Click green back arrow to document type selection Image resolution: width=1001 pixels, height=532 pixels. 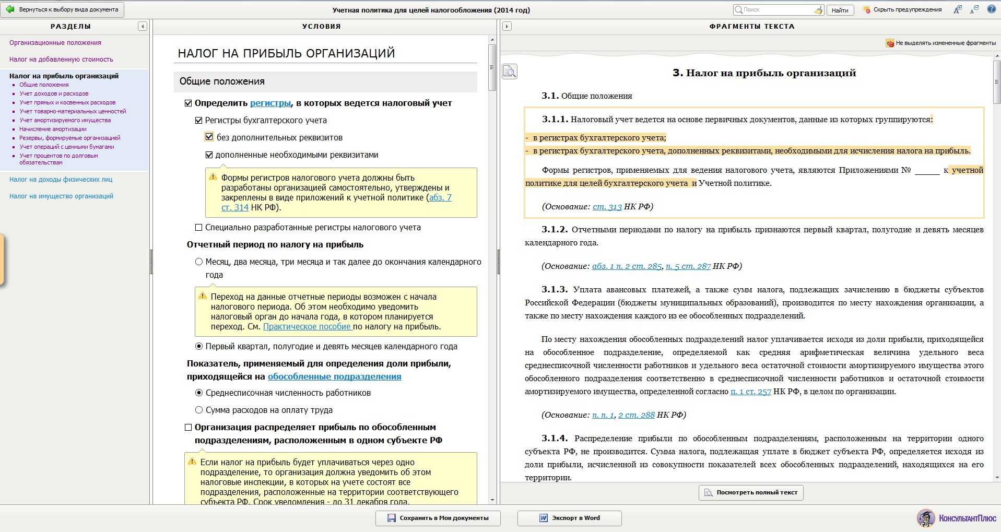coord(10,9)
